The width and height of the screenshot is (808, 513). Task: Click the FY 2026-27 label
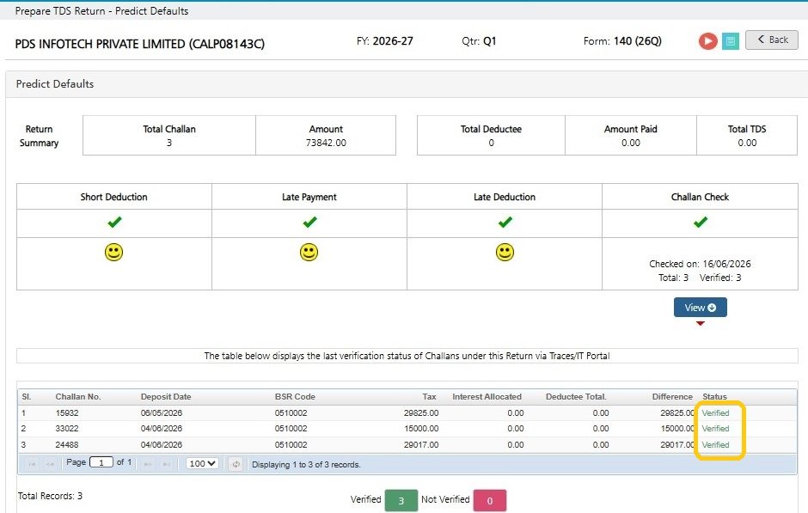point(385,41)
